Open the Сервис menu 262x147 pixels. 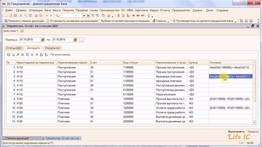point(197,10)
